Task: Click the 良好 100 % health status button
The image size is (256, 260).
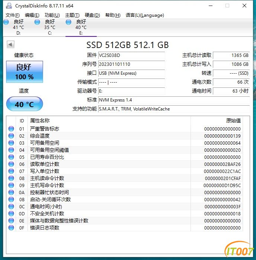Action: [x=25, y=72]
